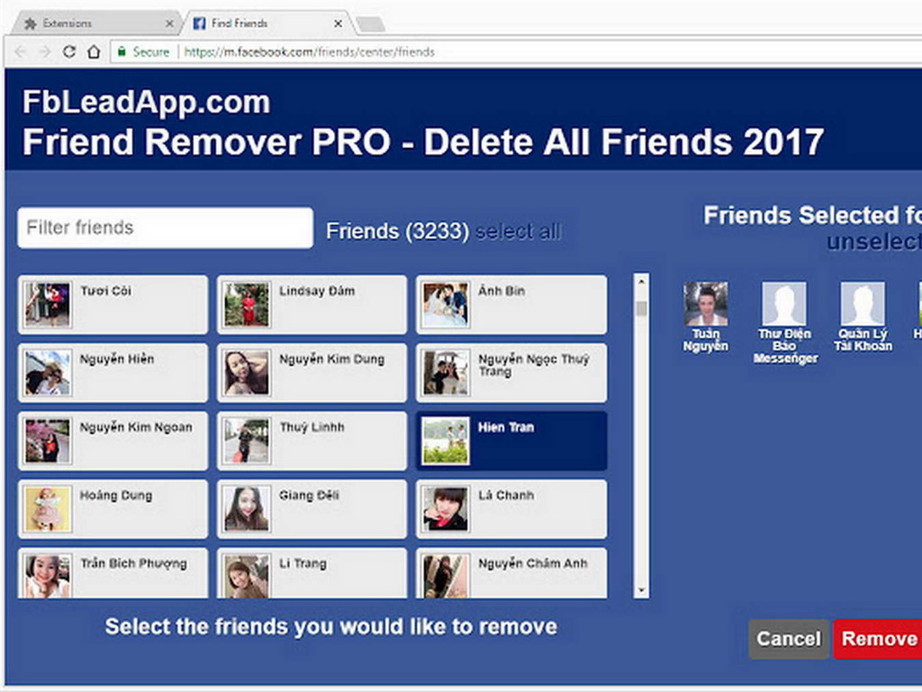
Task: Click the friends list scroll down arrow
Action: coord(641,590)
